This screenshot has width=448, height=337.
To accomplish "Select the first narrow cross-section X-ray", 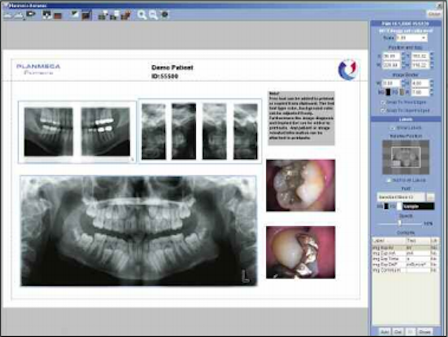I will [154, 131].
